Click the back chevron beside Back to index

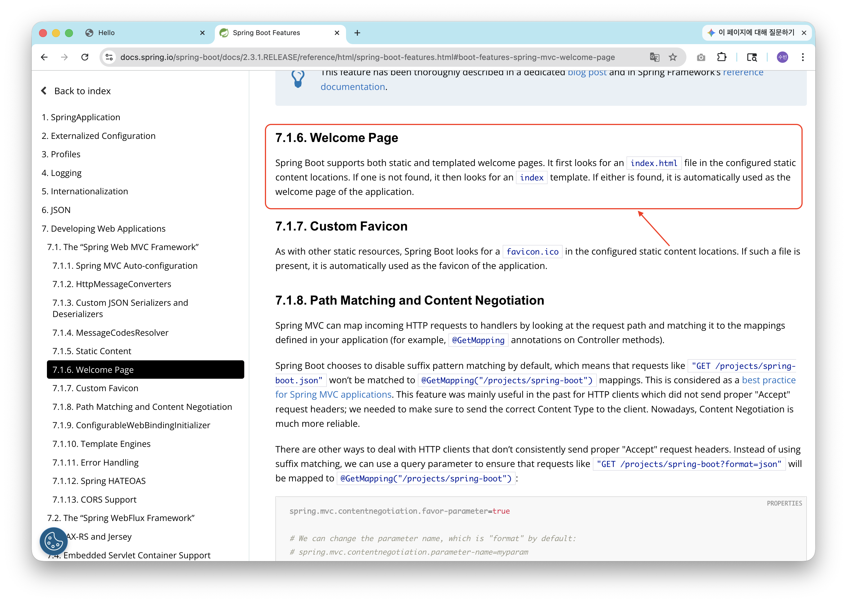[x=44, y=91]
